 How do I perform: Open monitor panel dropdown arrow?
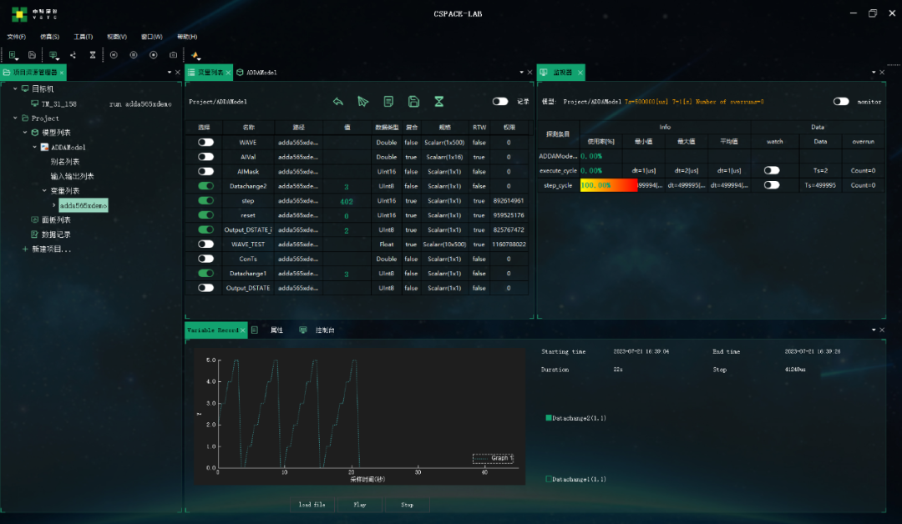[x=874, y=73]
